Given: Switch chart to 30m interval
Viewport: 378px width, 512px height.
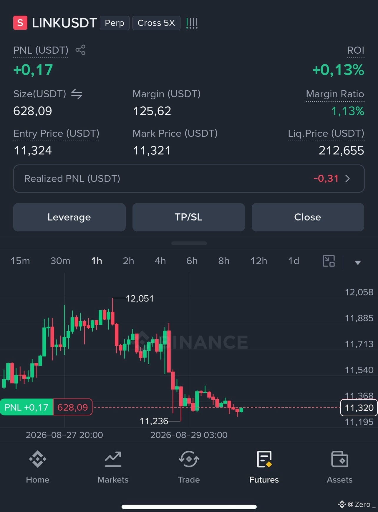Looking at the screenshot, I should click(x=60, y=261).
